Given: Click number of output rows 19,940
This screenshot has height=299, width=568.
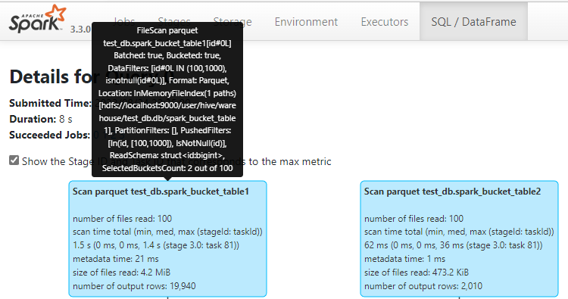Looking at the screenshot, I should pos(134,286).
